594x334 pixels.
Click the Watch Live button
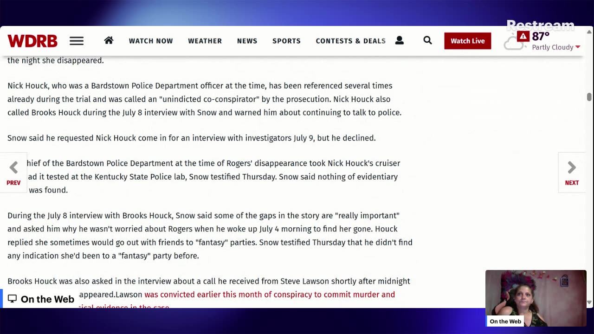point(467,41)
